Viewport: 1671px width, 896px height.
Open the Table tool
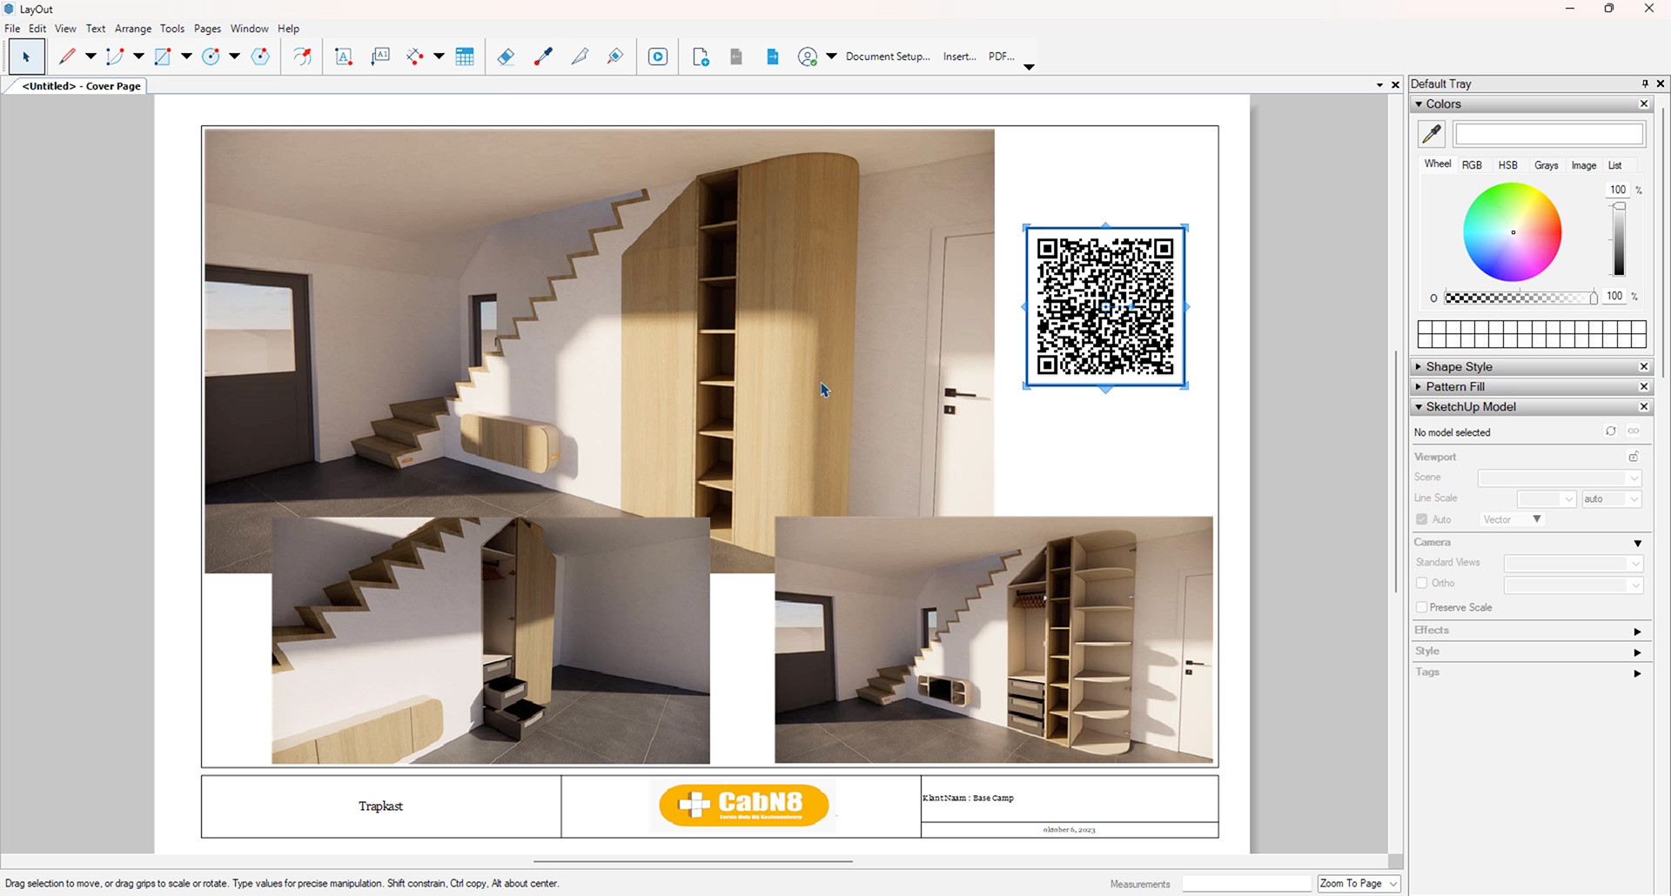coord(465,56)
